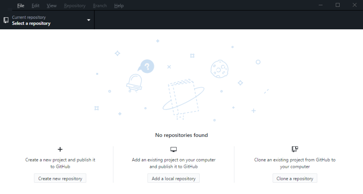363x194 pixels.
Task: Open the View menu
Action: point(51,6)
